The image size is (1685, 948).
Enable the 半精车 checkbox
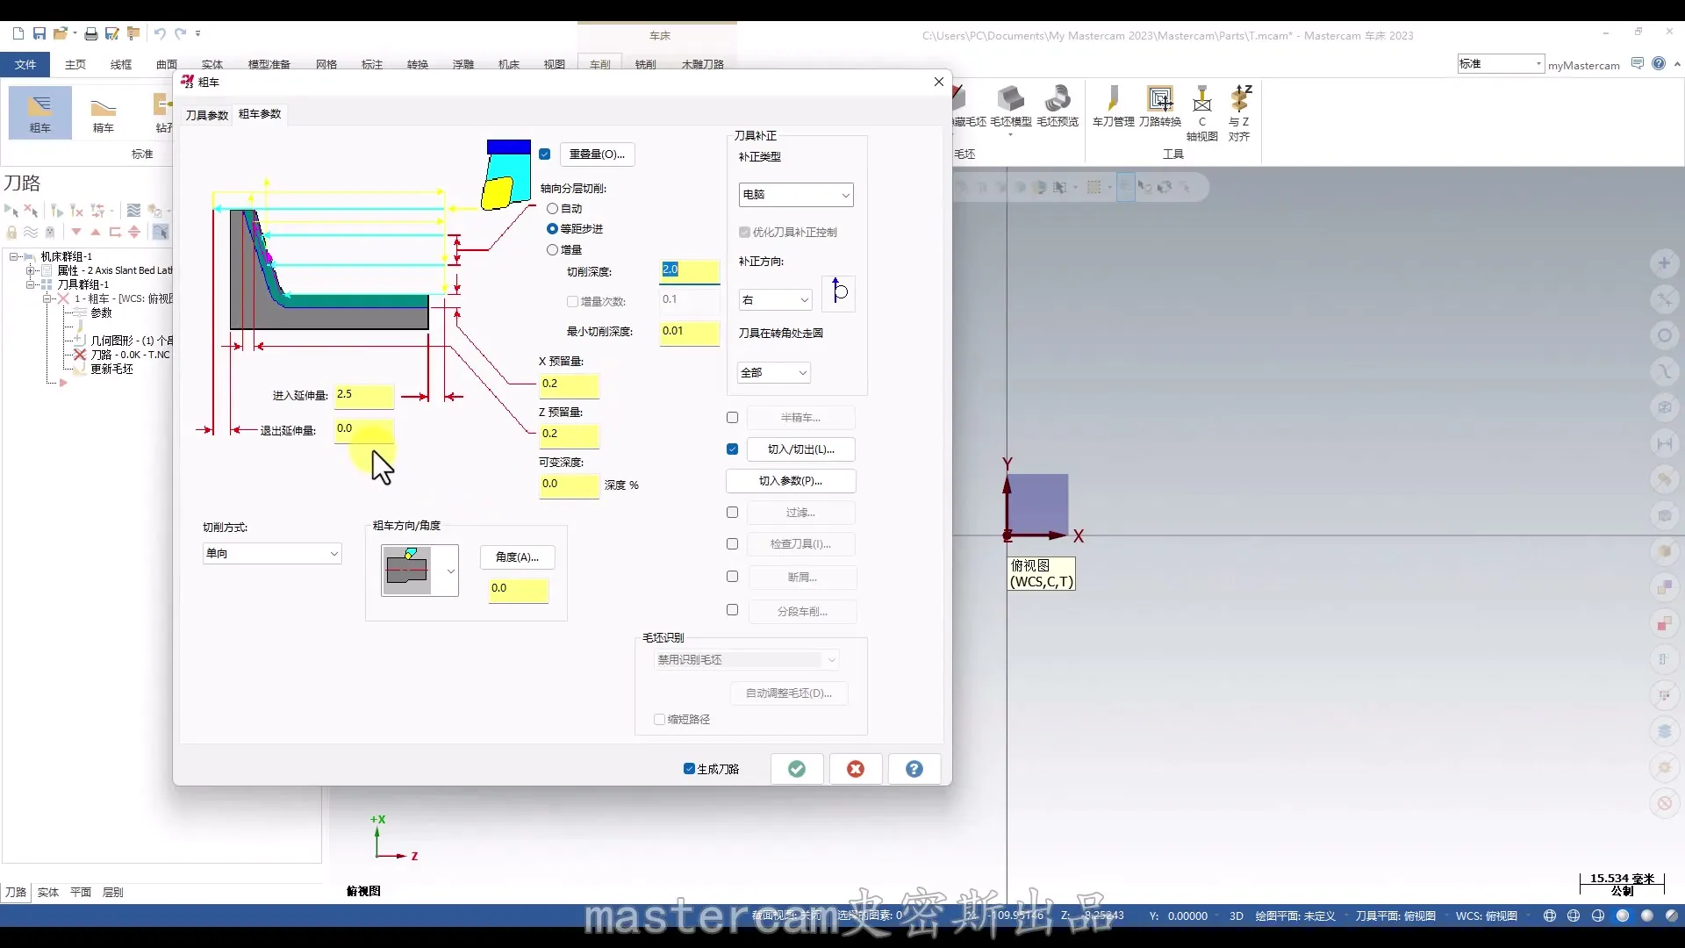(733, 418)
